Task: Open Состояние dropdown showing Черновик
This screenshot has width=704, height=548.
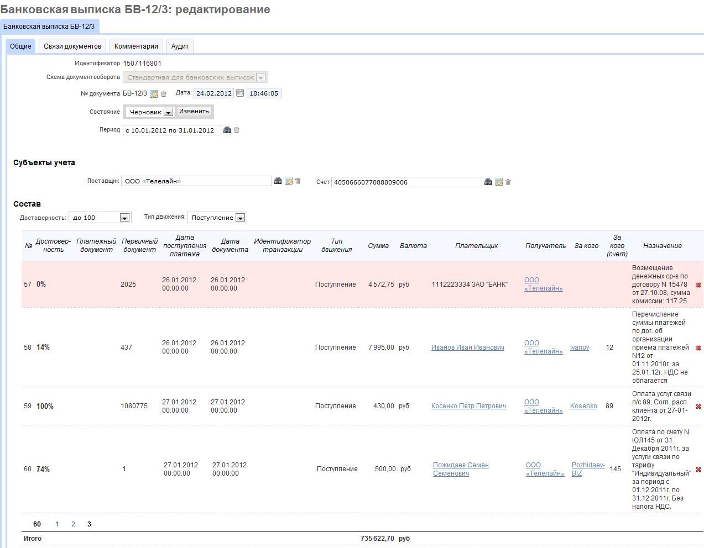Action: click(149, 112)
